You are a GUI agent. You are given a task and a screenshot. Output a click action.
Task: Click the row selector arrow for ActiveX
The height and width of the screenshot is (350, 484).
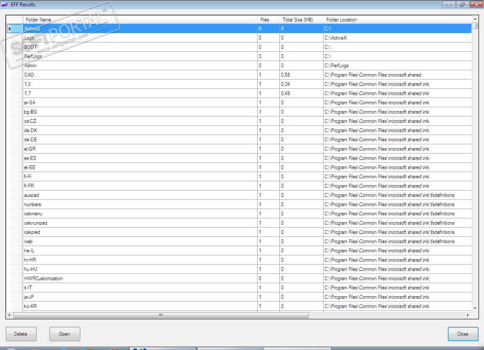pyautogui.click(x=14, y=29)
